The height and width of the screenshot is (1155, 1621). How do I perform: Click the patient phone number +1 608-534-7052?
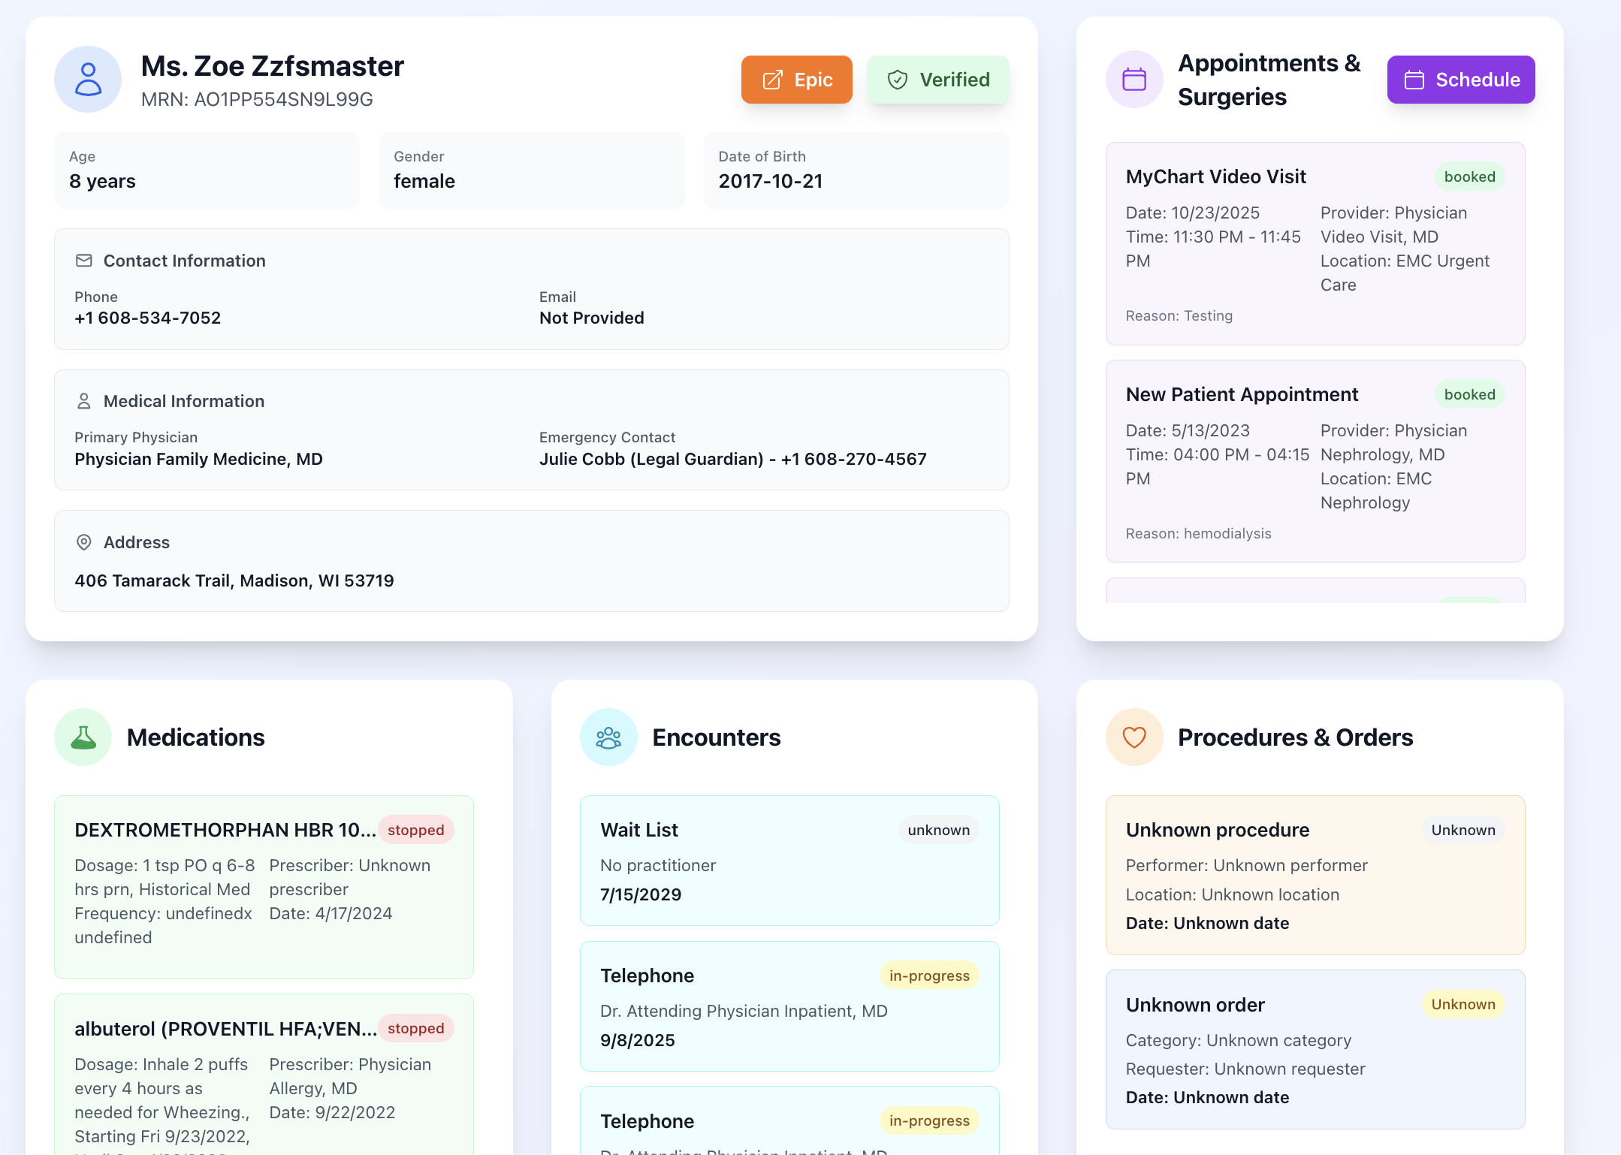point(147,318)
